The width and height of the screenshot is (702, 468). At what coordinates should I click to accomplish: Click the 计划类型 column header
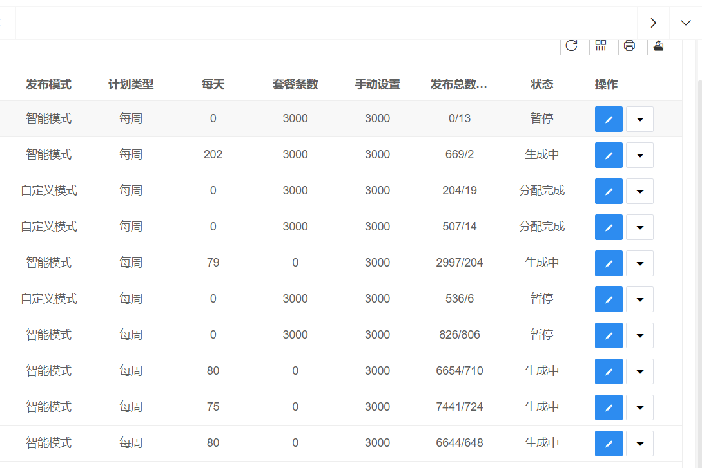pos(131,84)
